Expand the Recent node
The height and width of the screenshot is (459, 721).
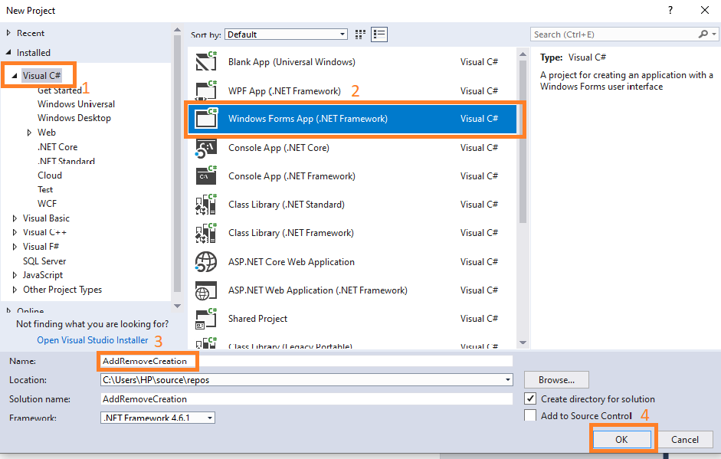(x=8, y=33)
